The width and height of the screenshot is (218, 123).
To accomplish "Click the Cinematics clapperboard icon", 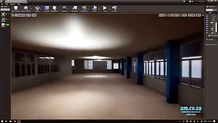I will pyautogui.click(x=84, y=8).
